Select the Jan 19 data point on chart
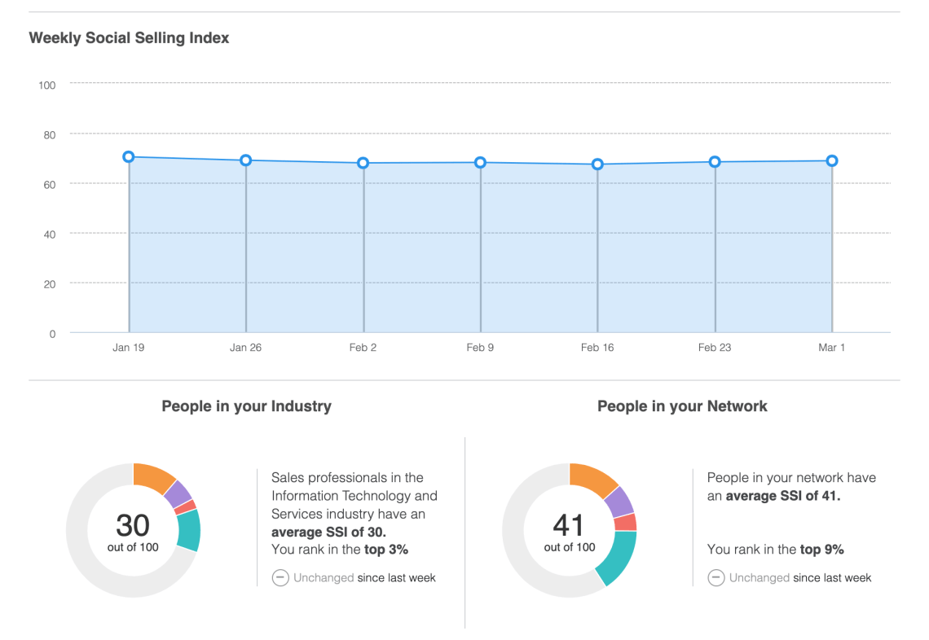This screenshot has width=929, height=640. [x=129, y=157]
